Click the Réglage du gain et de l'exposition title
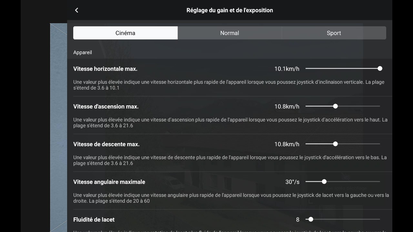The height and width of the screenshot is (232, 413). [x=230, y=10]
